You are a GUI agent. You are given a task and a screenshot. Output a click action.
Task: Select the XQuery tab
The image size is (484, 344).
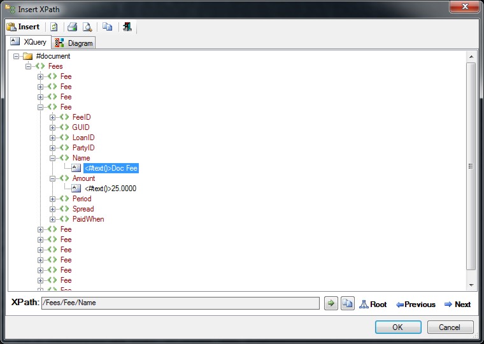[x=29, y=42]
